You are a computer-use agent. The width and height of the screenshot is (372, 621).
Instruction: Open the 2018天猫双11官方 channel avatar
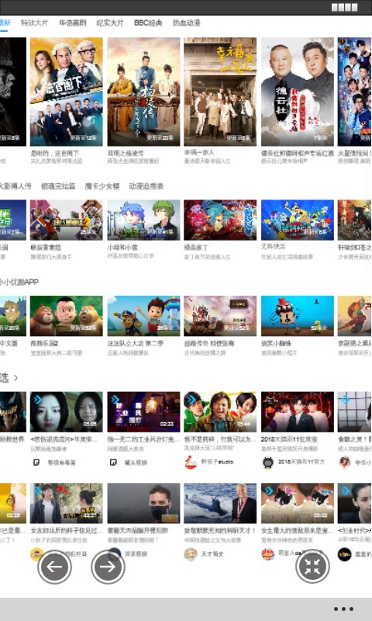[x=268, y=462]
